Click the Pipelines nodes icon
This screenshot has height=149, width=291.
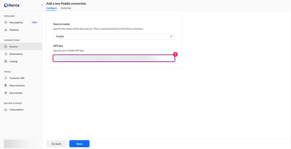coord(6,30)
